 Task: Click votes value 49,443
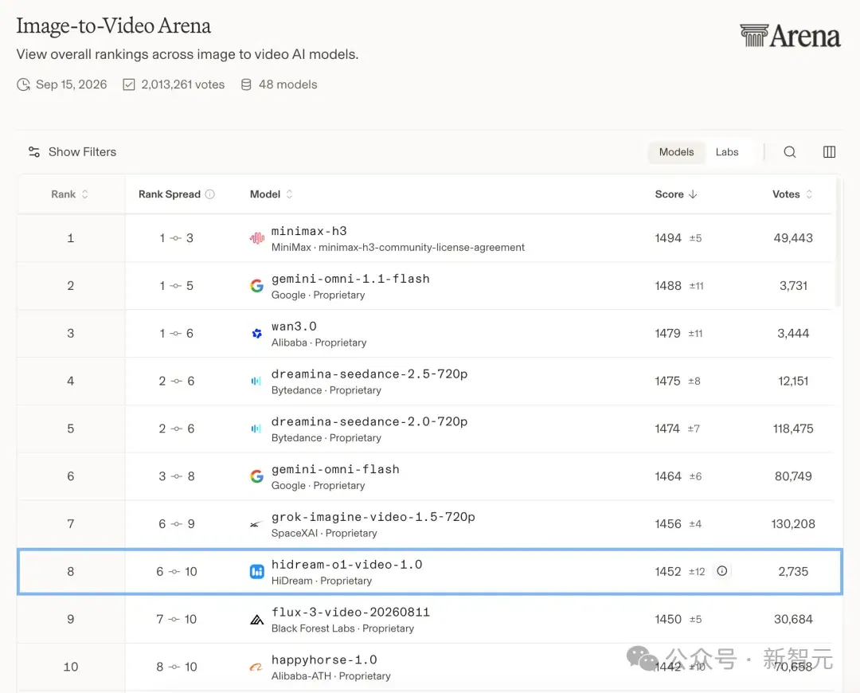[793, 238]
